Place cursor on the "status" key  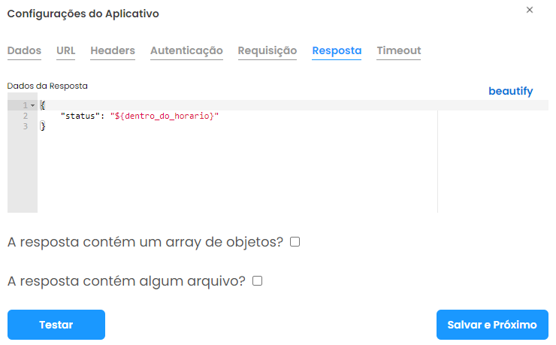pos(79,117)
